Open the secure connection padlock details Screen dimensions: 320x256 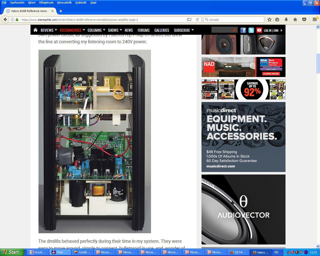coord(17,19)
